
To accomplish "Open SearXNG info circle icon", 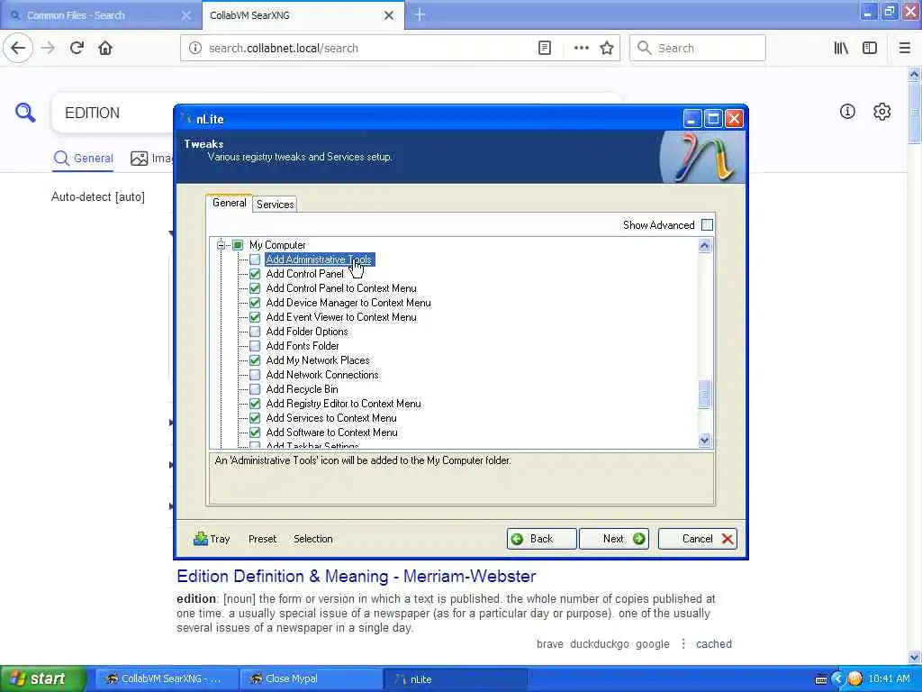I will (x=847, y=111).
